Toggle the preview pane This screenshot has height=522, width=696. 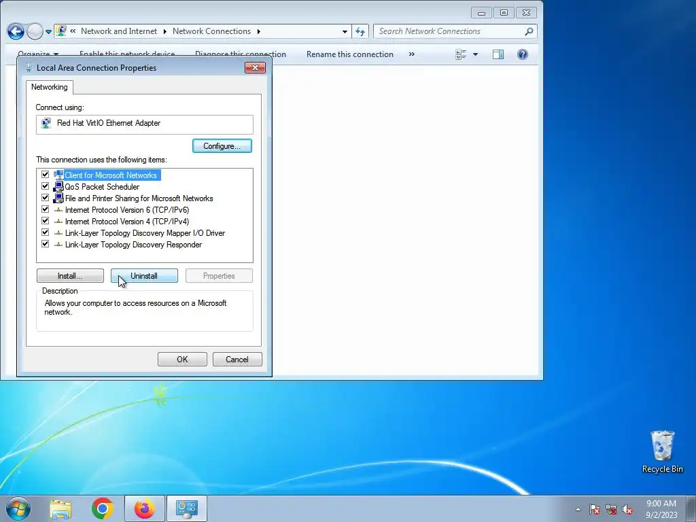coord(498,54)
